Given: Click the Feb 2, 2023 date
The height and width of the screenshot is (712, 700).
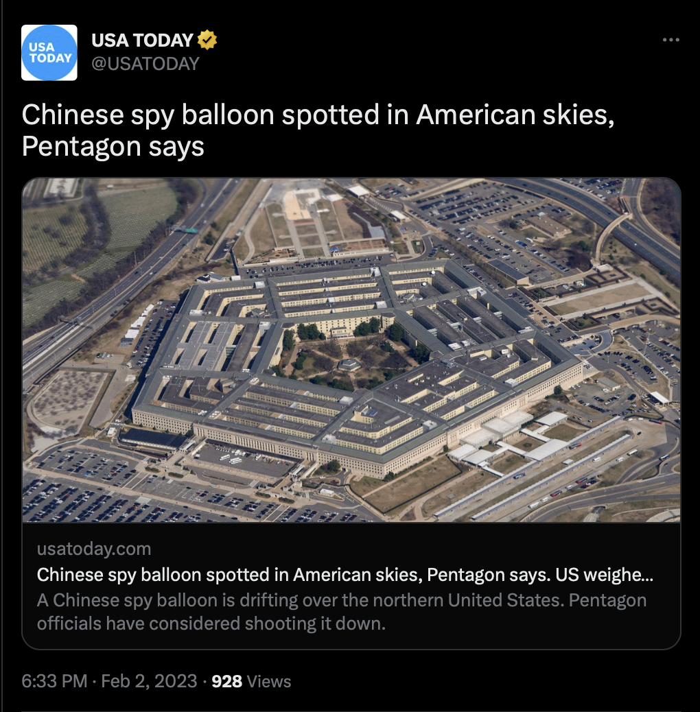Looking at the screenshot, I should coord(149,681).
